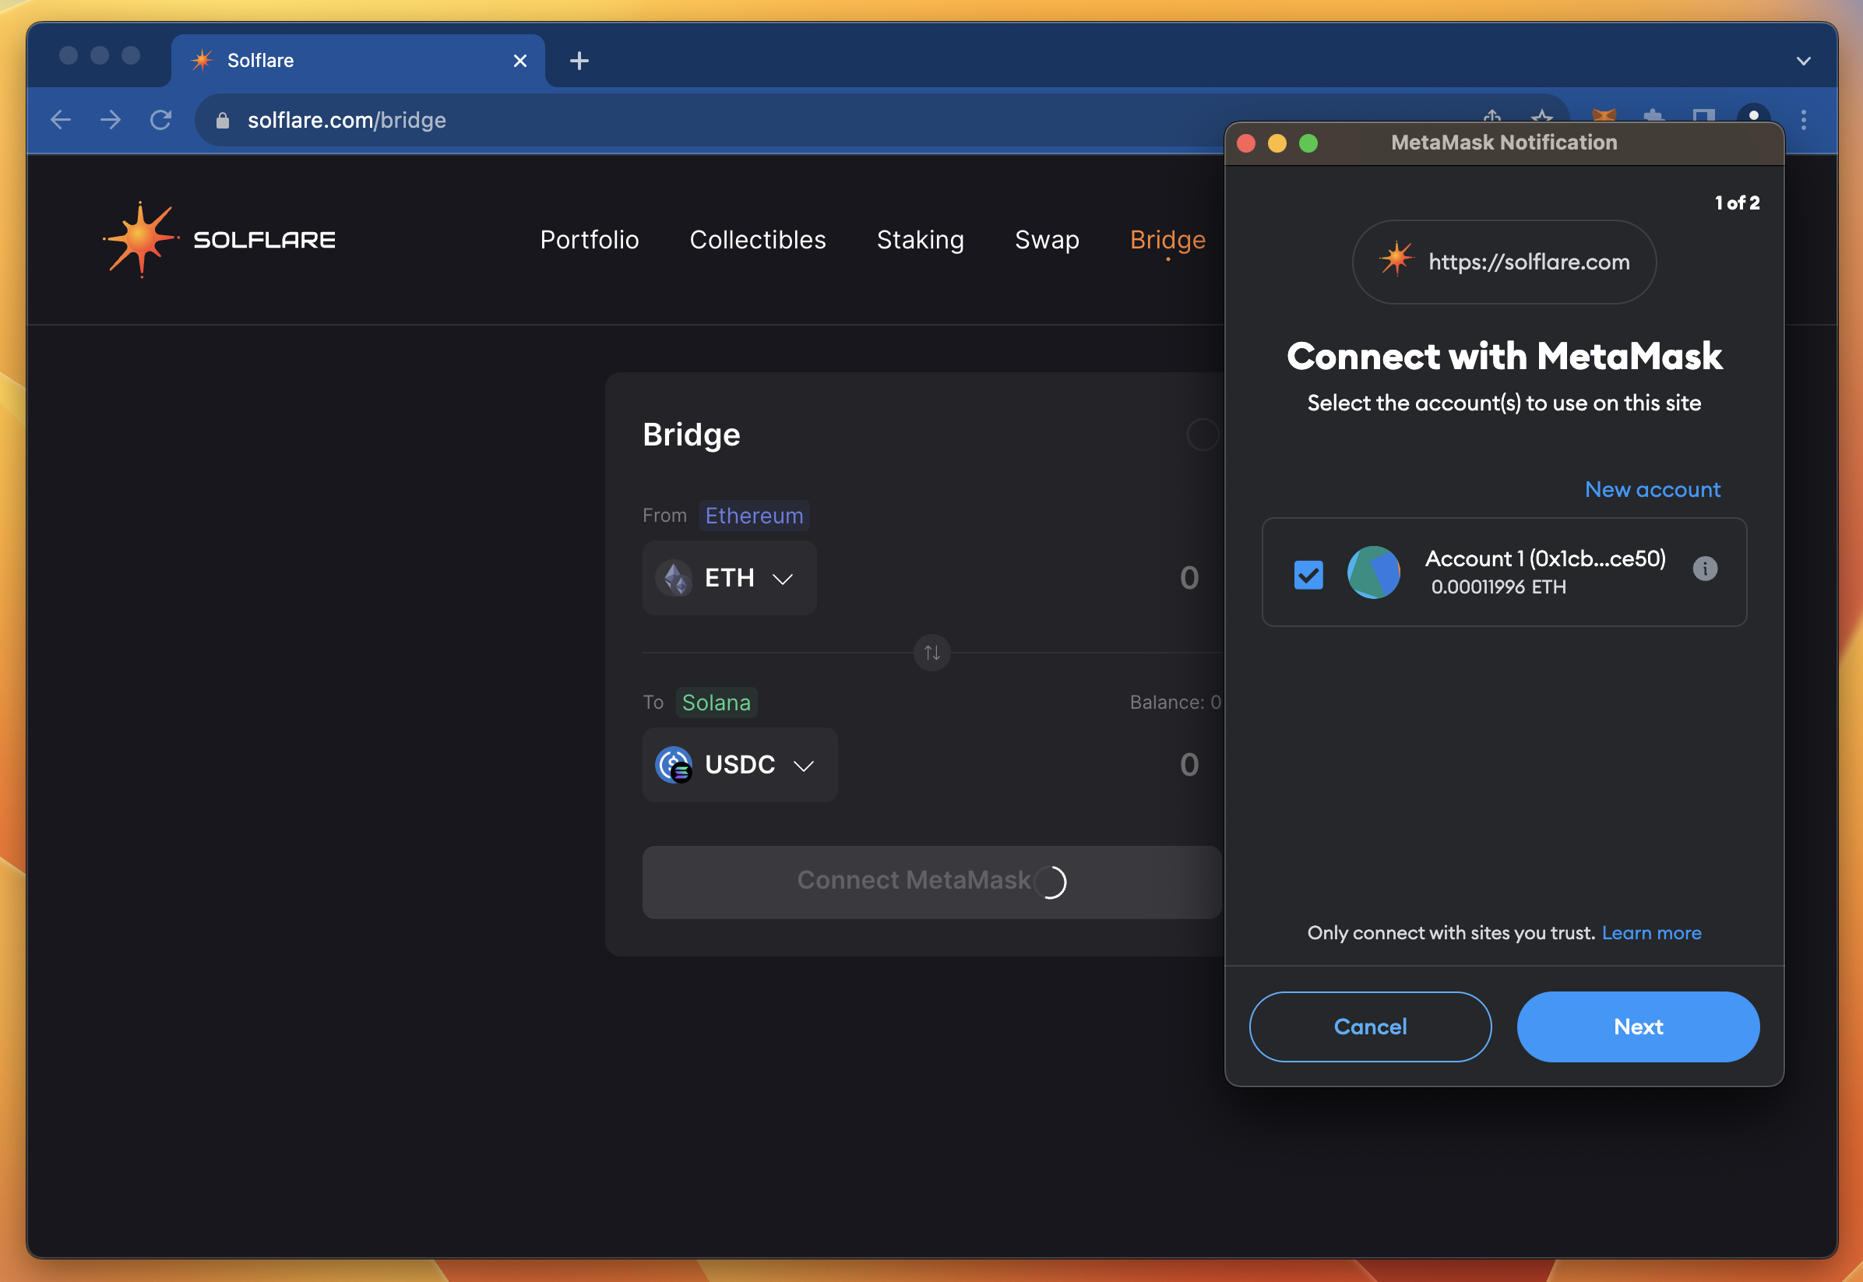
Task: Click the USDC token icon
Action: click(674, 765)
